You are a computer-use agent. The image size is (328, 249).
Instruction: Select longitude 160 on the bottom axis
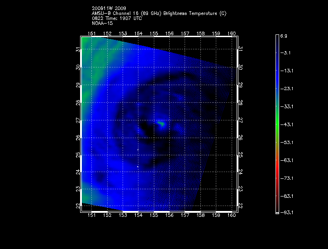[x=232, y=215]
